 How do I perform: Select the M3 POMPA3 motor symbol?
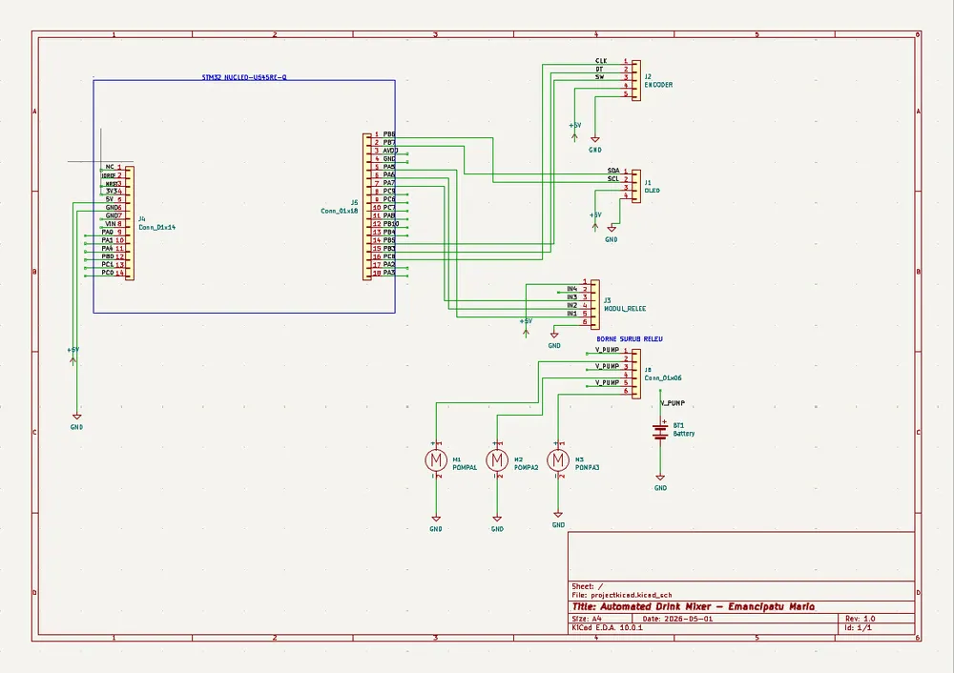[x=558, y=460]
